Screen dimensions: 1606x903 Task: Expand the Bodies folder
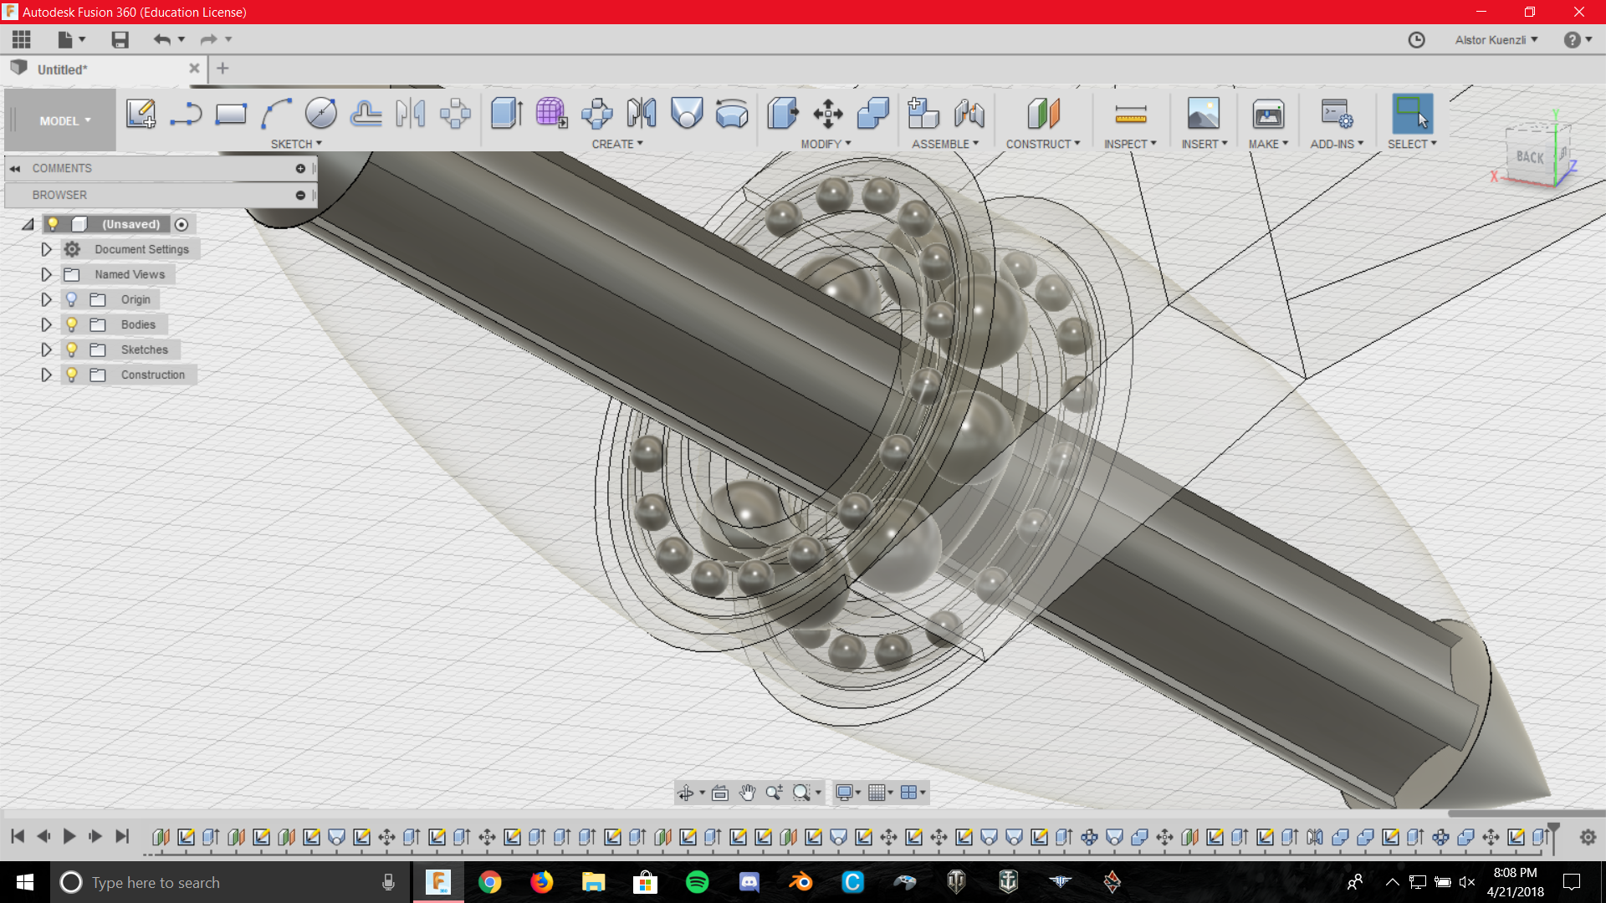[x=46, y=324]
